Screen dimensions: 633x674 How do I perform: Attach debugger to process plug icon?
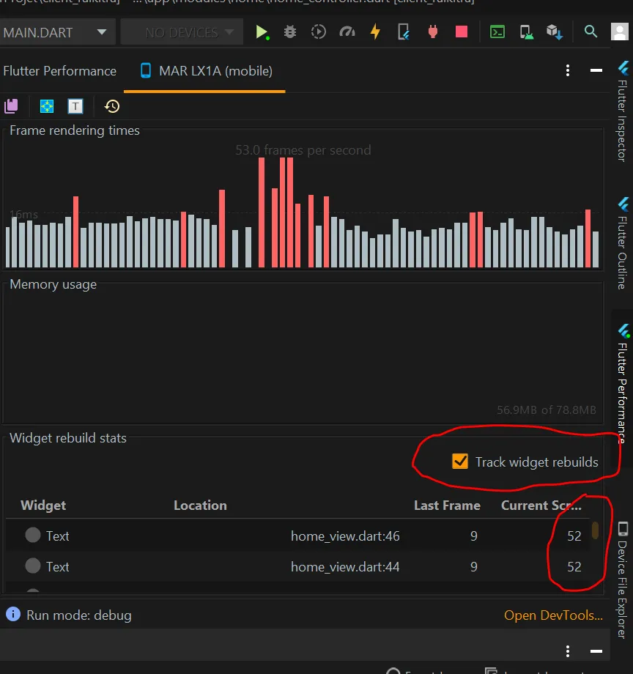[433, 32]
